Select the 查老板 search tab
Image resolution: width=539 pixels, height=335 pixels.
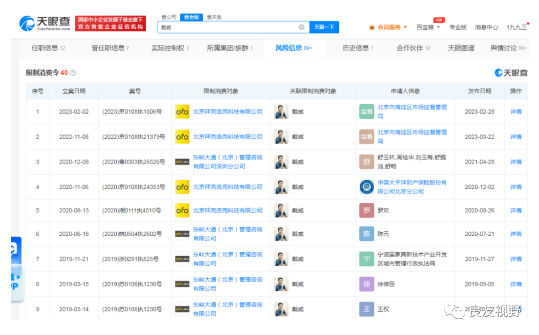click(192, 17)
